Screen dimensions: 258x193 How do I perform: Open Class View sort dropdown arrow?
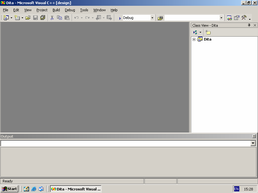point(200,32)
